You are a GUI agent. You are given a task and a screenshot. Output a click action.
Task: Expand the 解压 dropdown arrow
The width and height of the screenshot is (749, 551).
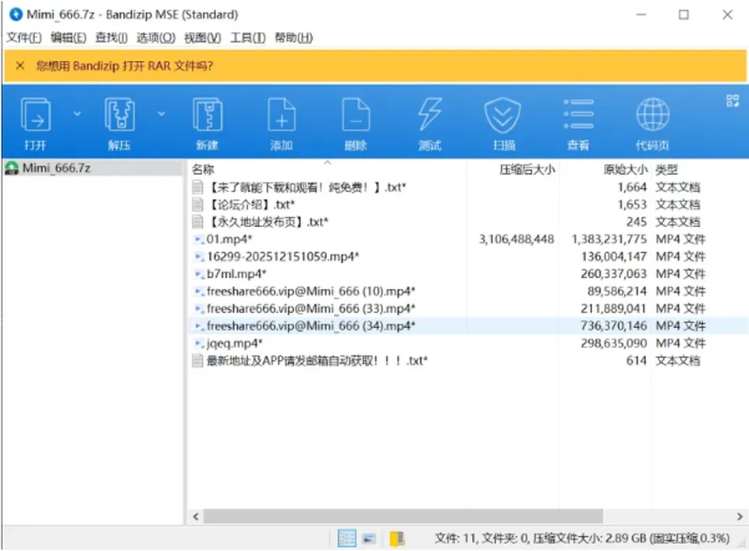click(162, 114)
